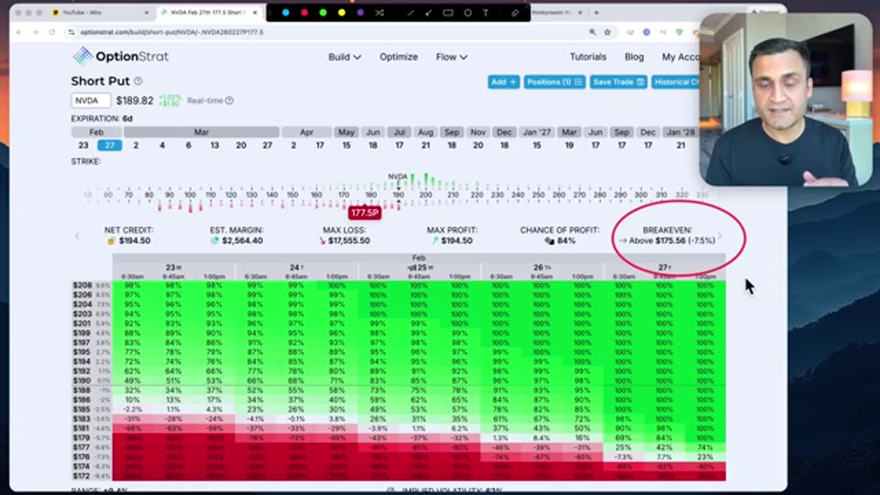Select the arrow drawing tool in the annotation toolbar
Image resolution: width=880 pixels, height=495 pixels.
(x=428, y=12)
